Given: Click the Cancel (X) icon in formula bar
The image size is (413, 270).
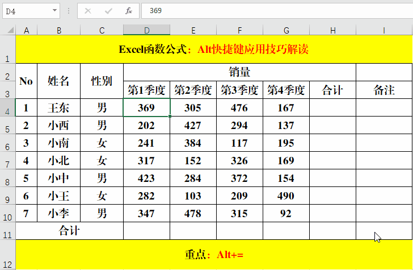Looking at the screenshot, I should (88, 11).
